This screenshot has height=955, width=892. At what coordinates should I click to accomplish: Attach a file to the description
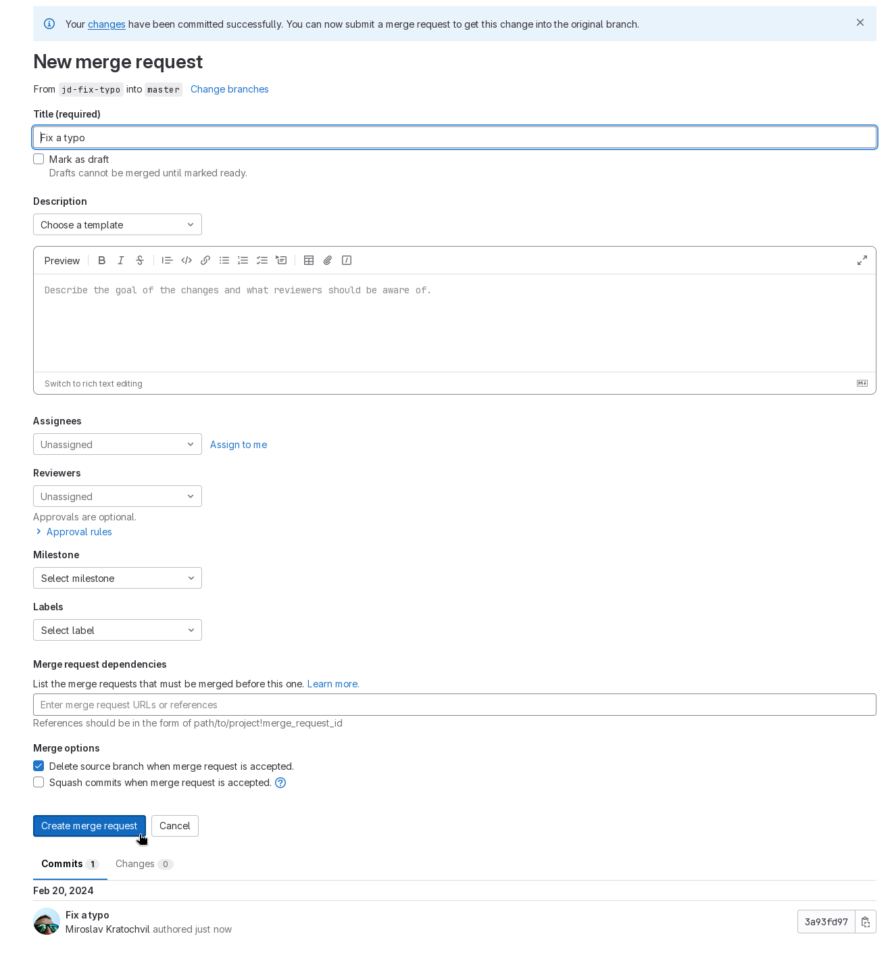[x=328, y=260]
